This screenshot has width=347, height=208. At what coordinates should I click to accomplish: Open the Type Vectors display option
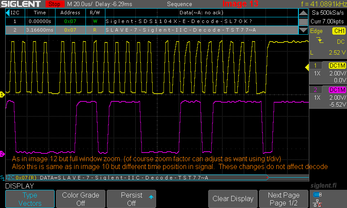pos(30,199)
